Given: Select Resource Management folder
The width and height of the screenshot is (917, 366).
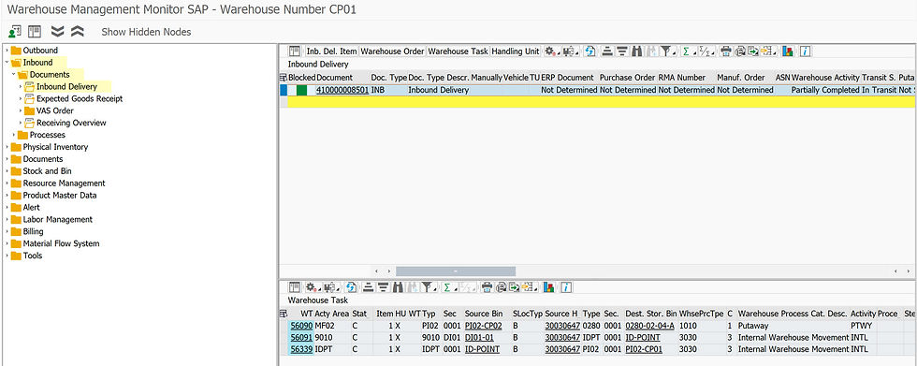Looking at the screenshot, I should click(65, 183).
